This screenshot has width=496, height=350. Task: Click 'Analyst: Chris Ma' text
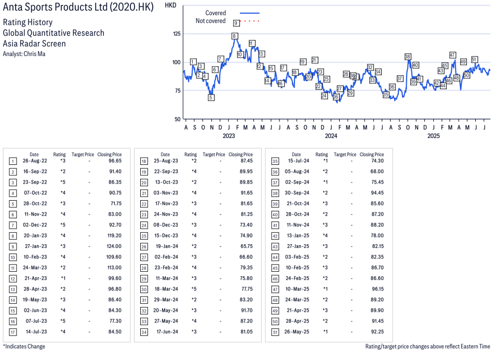(x=24, y=54)
